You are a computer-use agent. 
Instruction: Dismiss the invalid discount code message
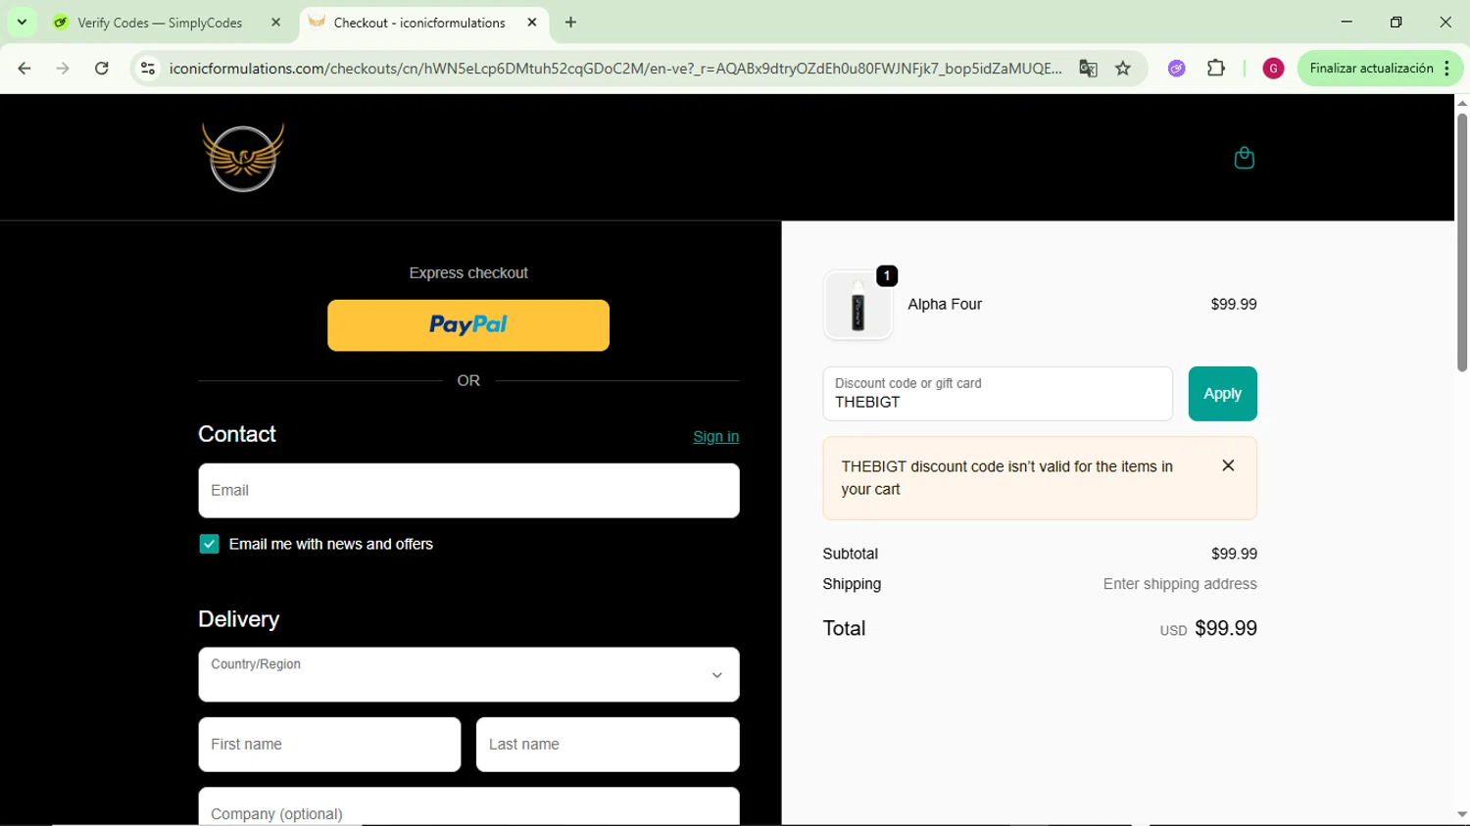tap(1228, 465)
